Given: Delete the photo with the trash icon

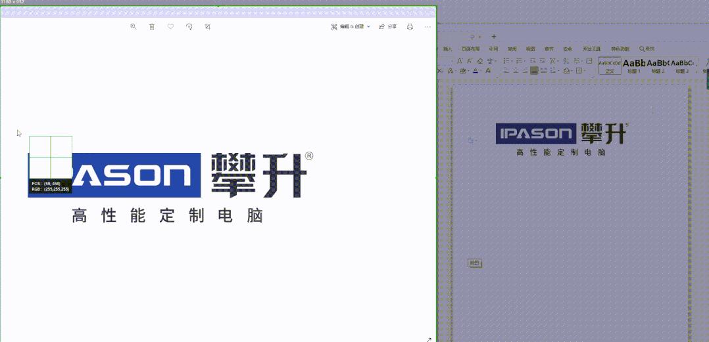Looking at the screenshot, I should coord(152,27).
